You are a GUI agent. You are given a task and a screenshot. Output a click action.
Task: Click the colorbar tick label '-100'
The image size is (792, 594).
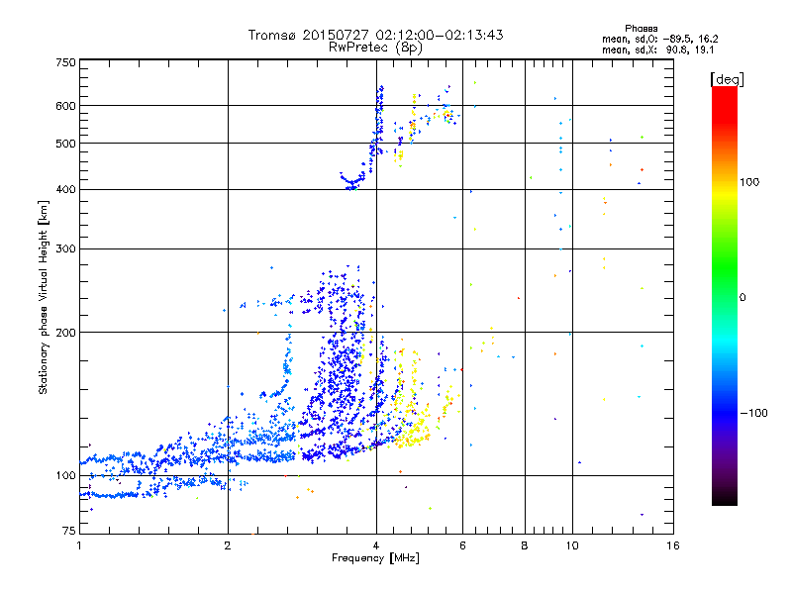[753, 413]
